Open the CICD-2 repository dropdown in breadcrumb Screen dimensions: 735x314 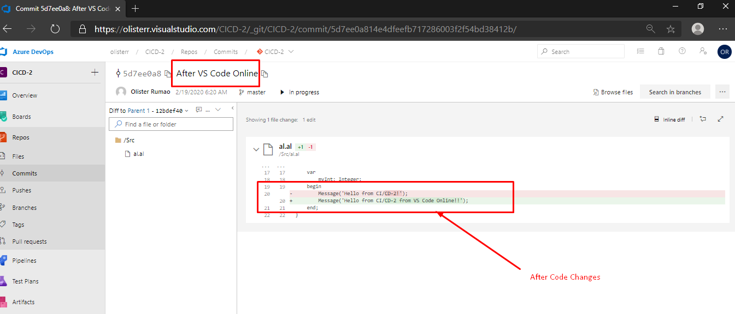(275, 52)
